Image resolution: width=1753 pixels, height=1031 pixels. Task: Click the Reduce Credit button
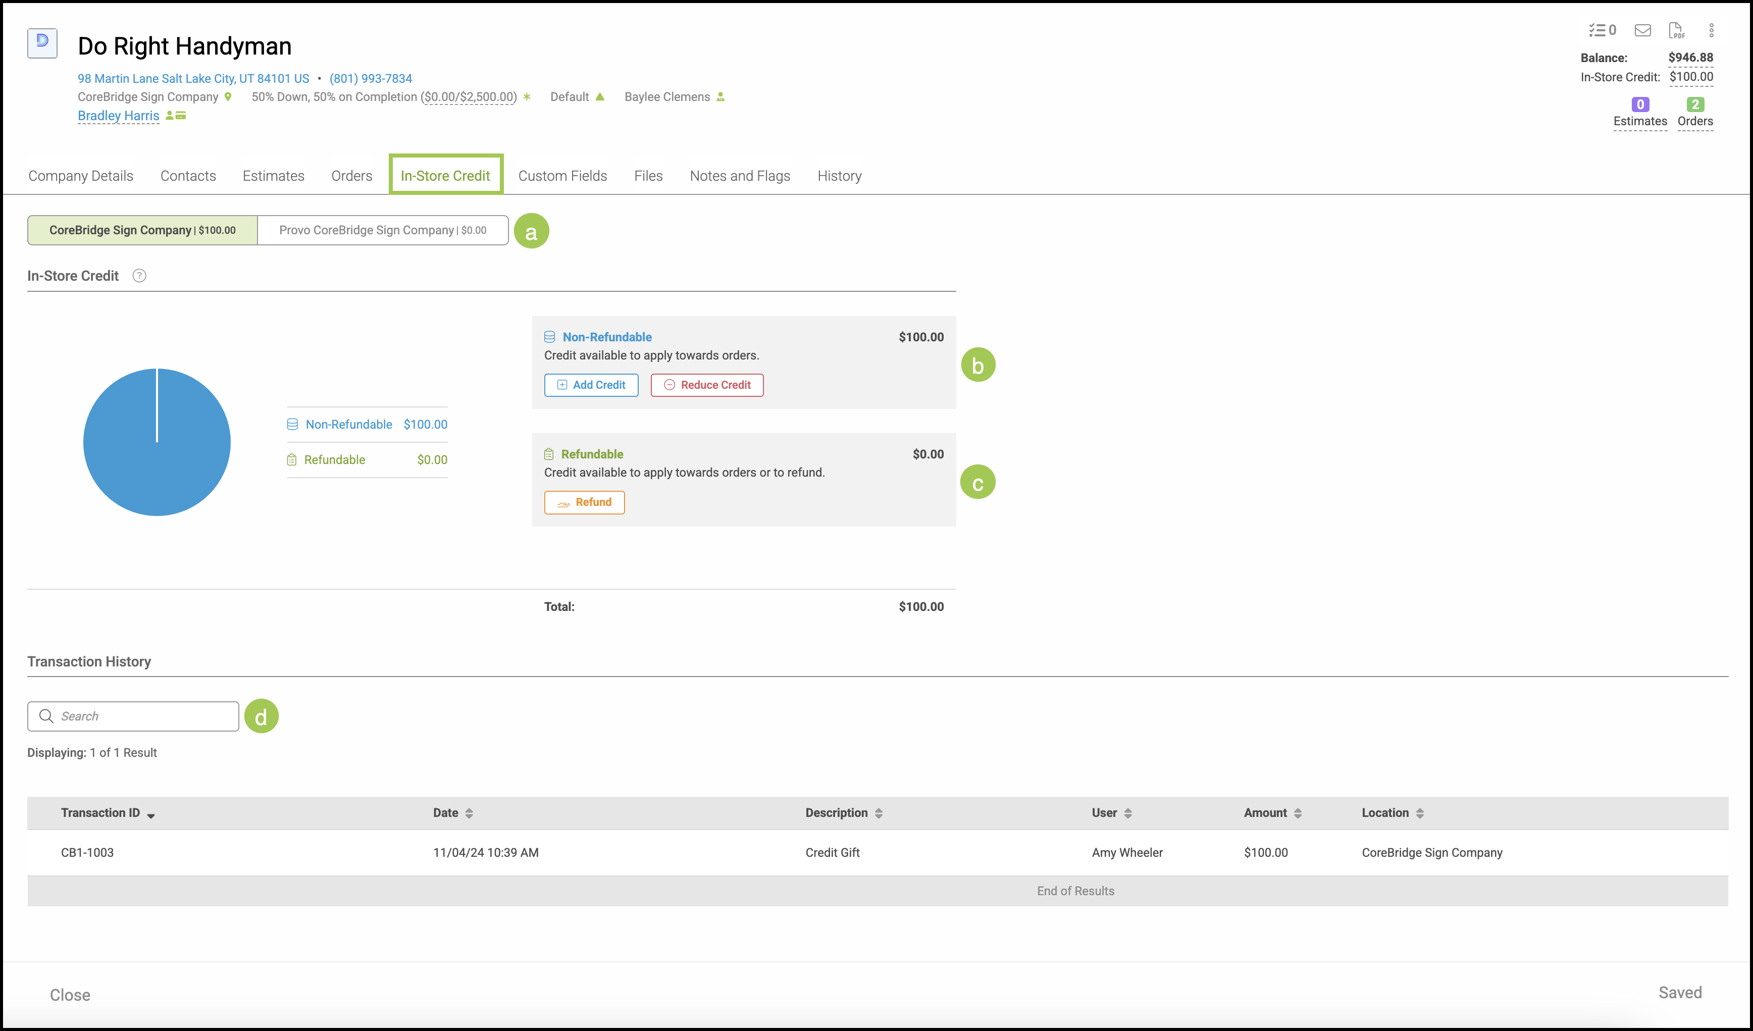click(x=707, y=385)
